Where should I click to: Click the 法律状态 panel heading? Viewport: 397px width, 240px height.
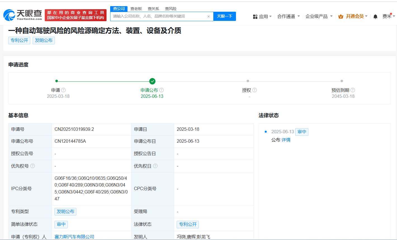point(269,115)
